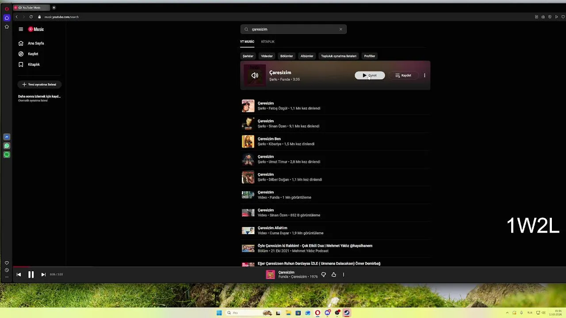Screen dimensions: 566x318
Task: Play Çaresizim by Umut Timur
Action: (x=335, y=159)
